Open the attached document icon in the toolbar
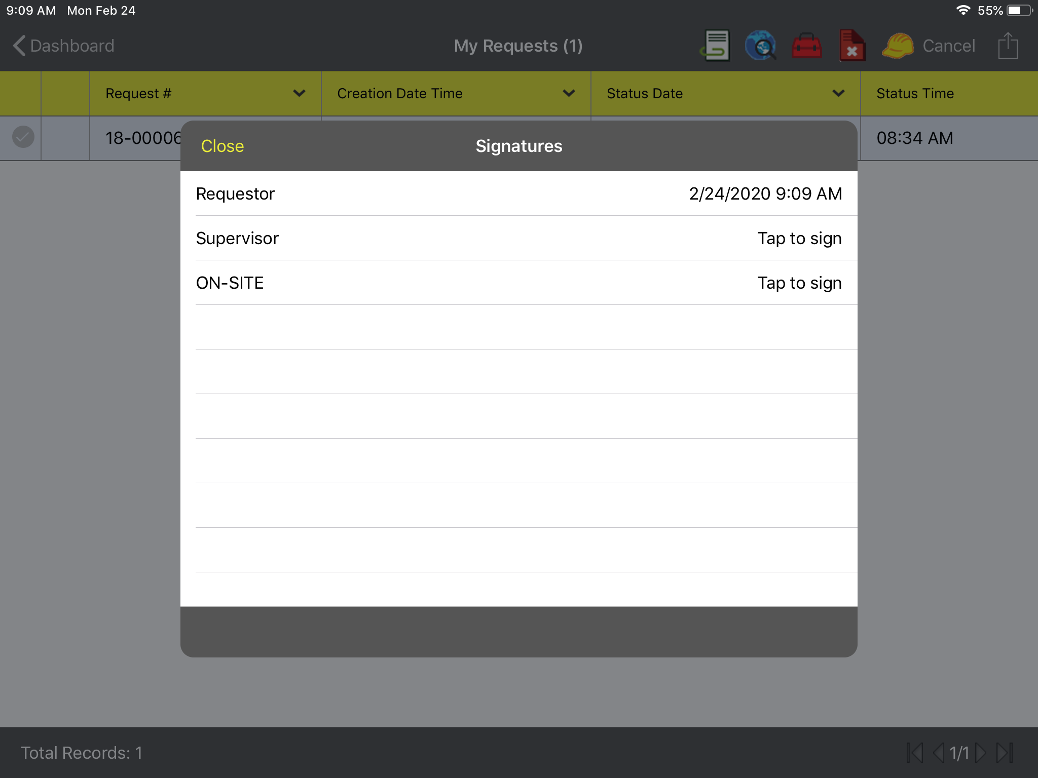The image size is (1038, 778). [x=716, y=46]
